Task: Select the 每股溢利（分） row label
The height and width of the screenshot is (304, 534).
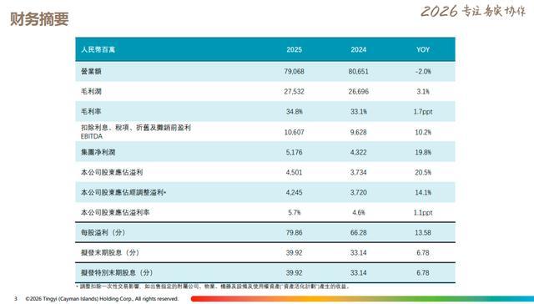Action: click(103, 232)
